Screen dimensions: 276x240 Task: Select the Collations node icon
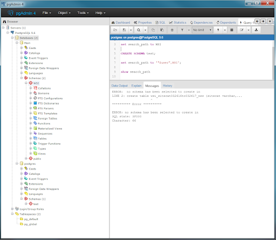coord(36,88)
